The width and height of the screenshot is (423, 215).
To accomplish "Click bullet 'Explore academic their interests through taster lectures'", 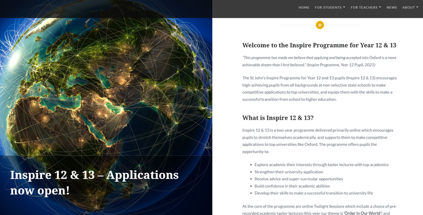I will 321,165.
